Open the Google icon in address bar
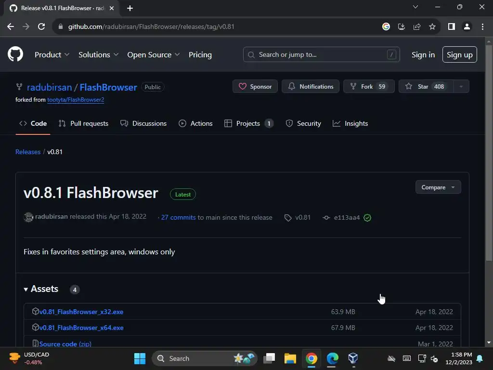The height and width of the screenshot is (370, 493). pyautogui.click(x=386, y=27)
